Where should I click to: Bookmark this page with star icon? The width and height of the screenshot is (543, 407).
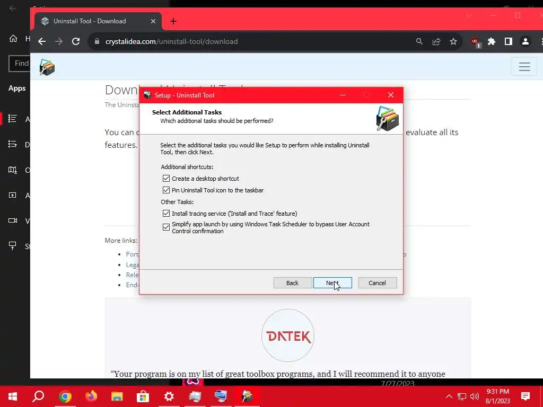coord(453,41)
